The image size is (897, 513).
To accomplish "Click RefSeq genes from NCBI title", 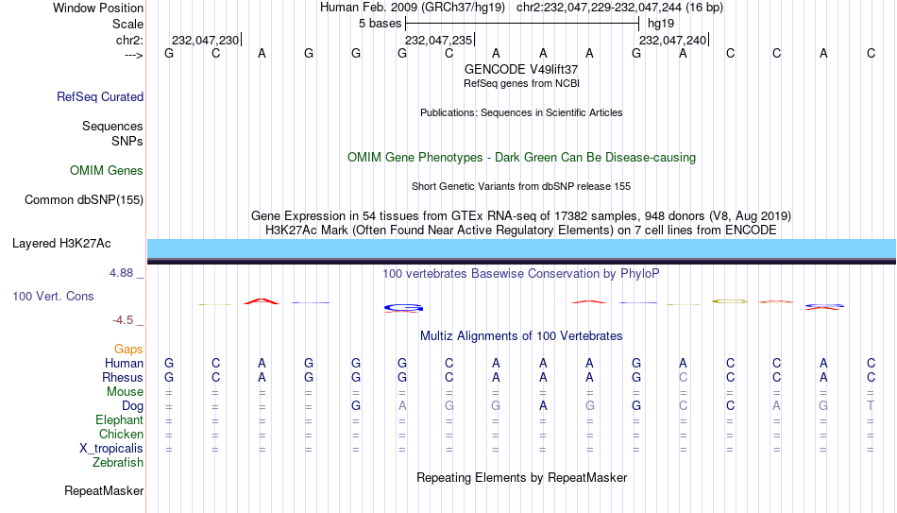I will tap(522, 83).
